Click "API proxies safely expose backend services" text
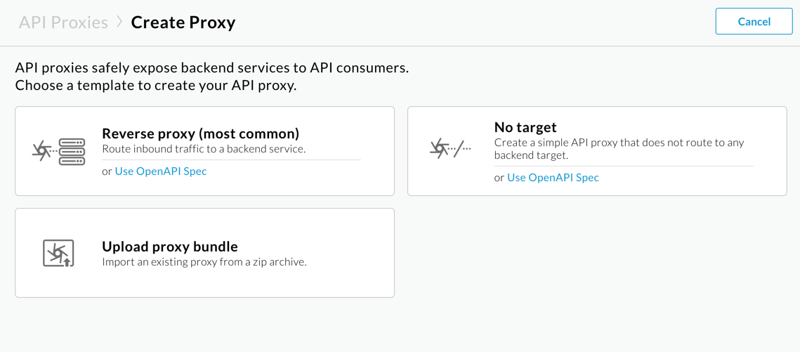The width and height of the screenshot is (800, 352). point(211,68)
